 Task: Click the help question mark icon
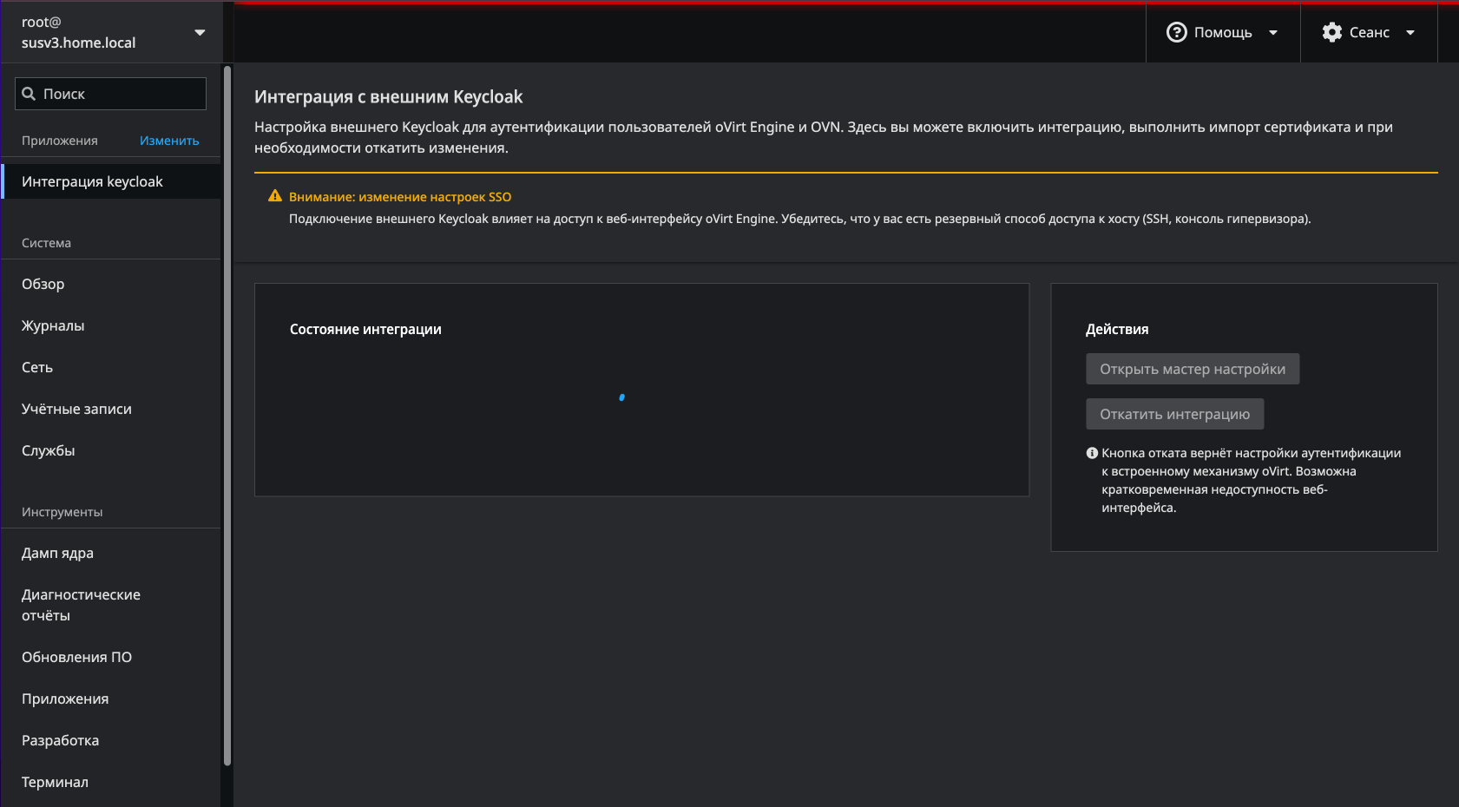pyautogui.click(x=1176, y=32)
